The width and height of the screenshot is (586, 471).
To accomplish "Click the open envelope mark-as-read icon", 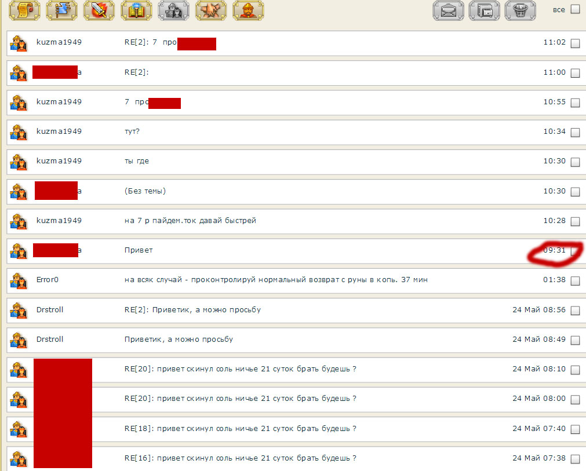I will point(448,10).
